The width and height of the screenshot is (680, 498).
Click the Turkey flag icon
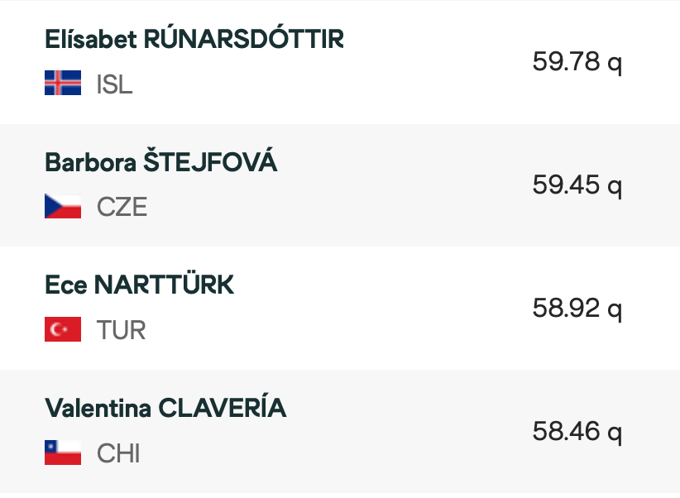click(63, 329)
